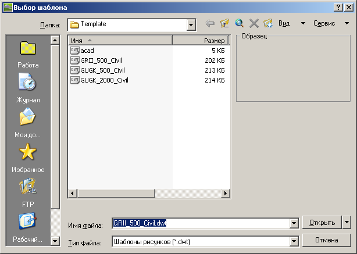Open Search the Web icon
The width and height of the screenshot is (357, 254).
pyautogui.click(x=240, y=23)
